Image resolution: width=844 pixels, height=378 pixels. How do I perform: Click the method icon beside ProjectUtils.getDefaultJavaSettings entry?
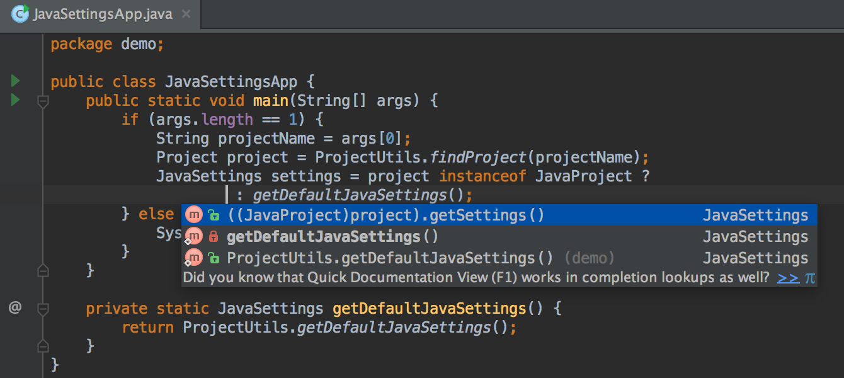[194, 257]
